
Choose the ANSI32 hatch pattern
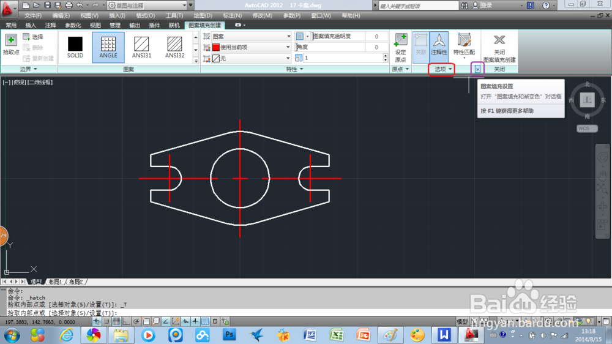coord(174,47)
